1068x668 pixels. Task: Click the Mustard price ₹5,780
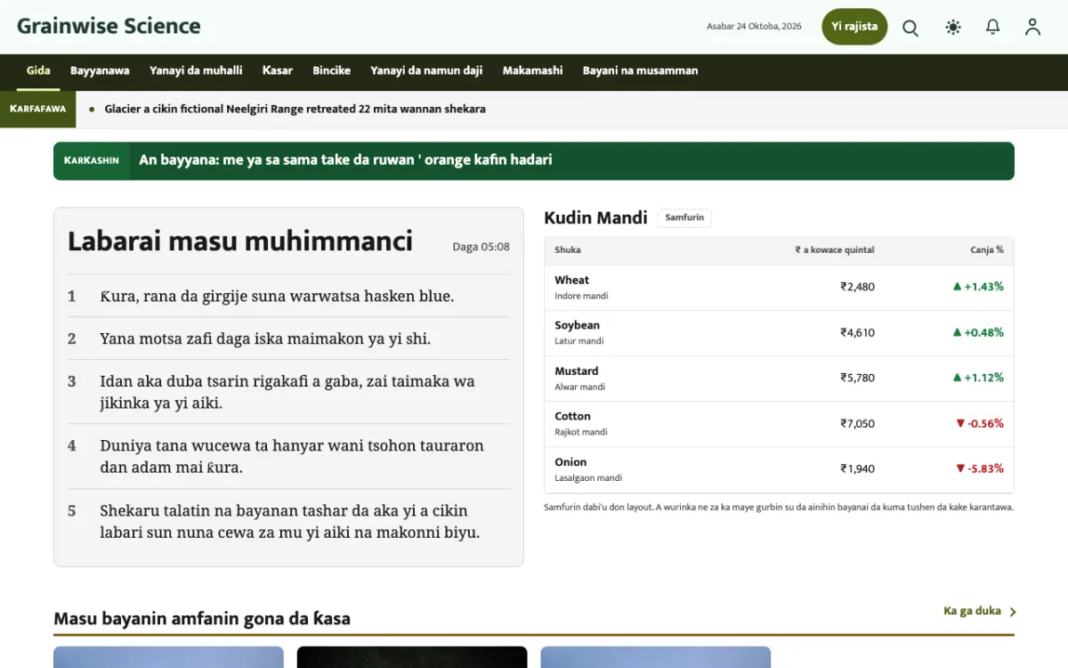(857, 378)
